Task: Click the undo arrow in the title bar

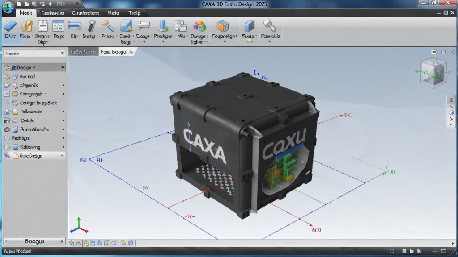Action: tap(42, 4)
